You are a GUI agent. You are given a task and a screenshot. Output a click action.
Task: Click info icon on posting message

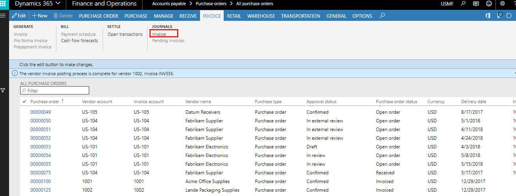[15, 73]
